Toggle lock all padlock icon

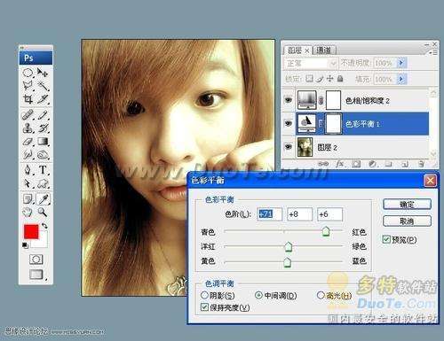point(340,78)
